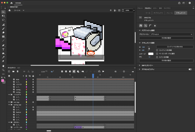Select the Text tool
195x132 pixels.
(x=3, y=49)
